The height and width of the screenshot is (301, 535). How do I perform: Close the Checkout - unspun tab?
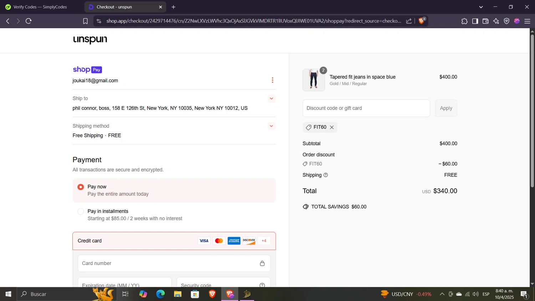(x=160, y=7)
